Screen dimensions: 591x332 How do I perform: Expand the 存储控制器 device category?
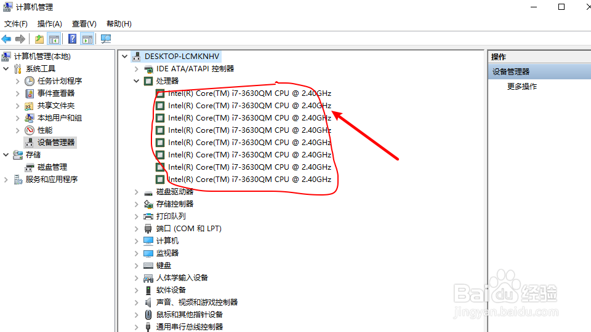137,204
